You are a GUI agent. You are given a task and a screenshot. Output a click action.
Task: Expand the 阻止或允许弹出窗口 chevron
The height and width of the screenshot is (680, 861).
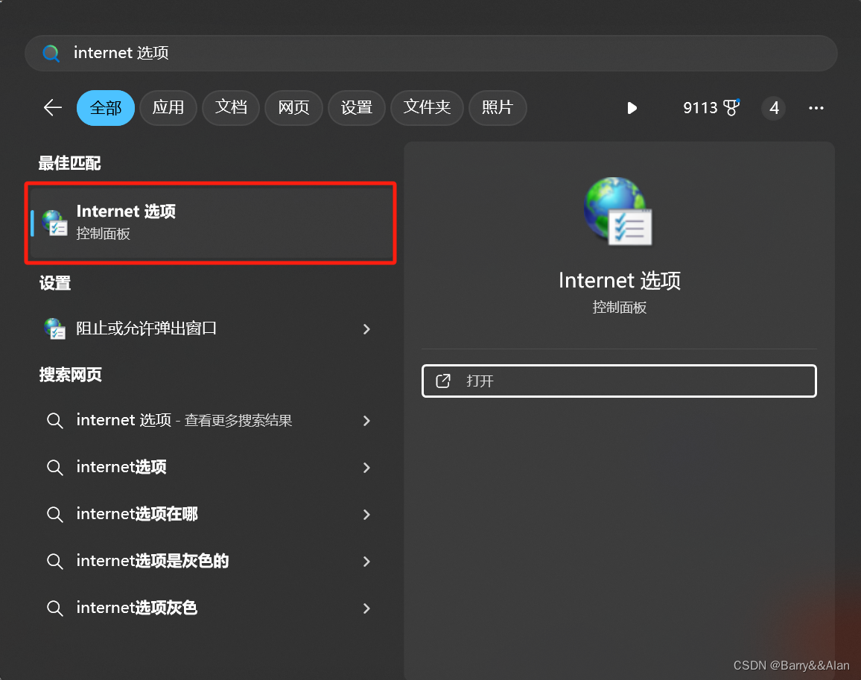coord(366,329)
